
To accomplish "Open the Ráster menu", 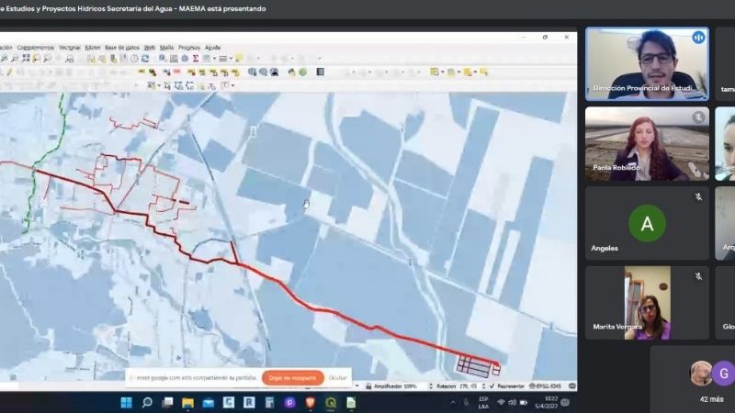I will click(93, 47).
